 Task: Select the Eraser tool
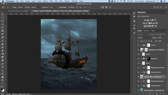click(x=2, y=51)
